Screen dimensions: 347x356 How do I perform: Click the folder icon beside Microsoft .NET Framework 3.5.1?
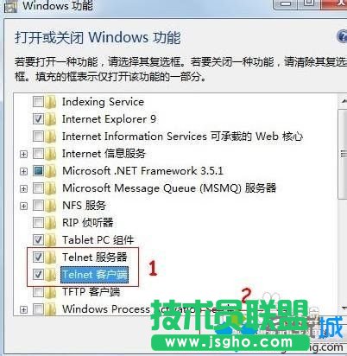[51, 171]
